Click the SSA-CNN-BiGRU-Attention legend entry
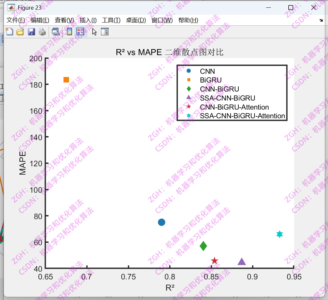The height and width of the screenshot is (300, 328). coord(243,116)
